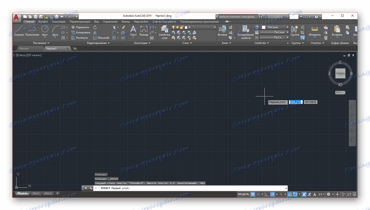The width and height of the screenshot is (370, 210).
Task: Toggle polar tracking in status bar
Action: (x=272, y=194)
